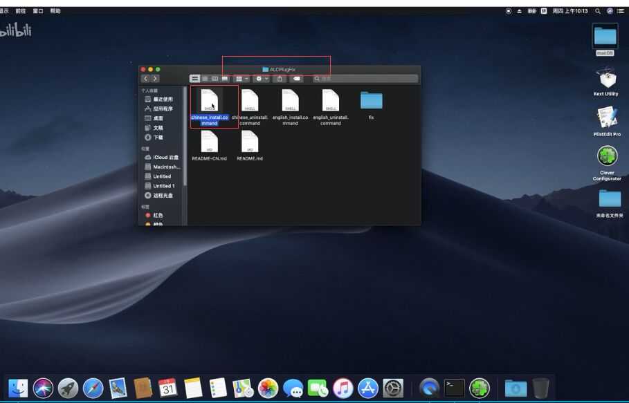Open Mail from the Dock

point(118,388)
